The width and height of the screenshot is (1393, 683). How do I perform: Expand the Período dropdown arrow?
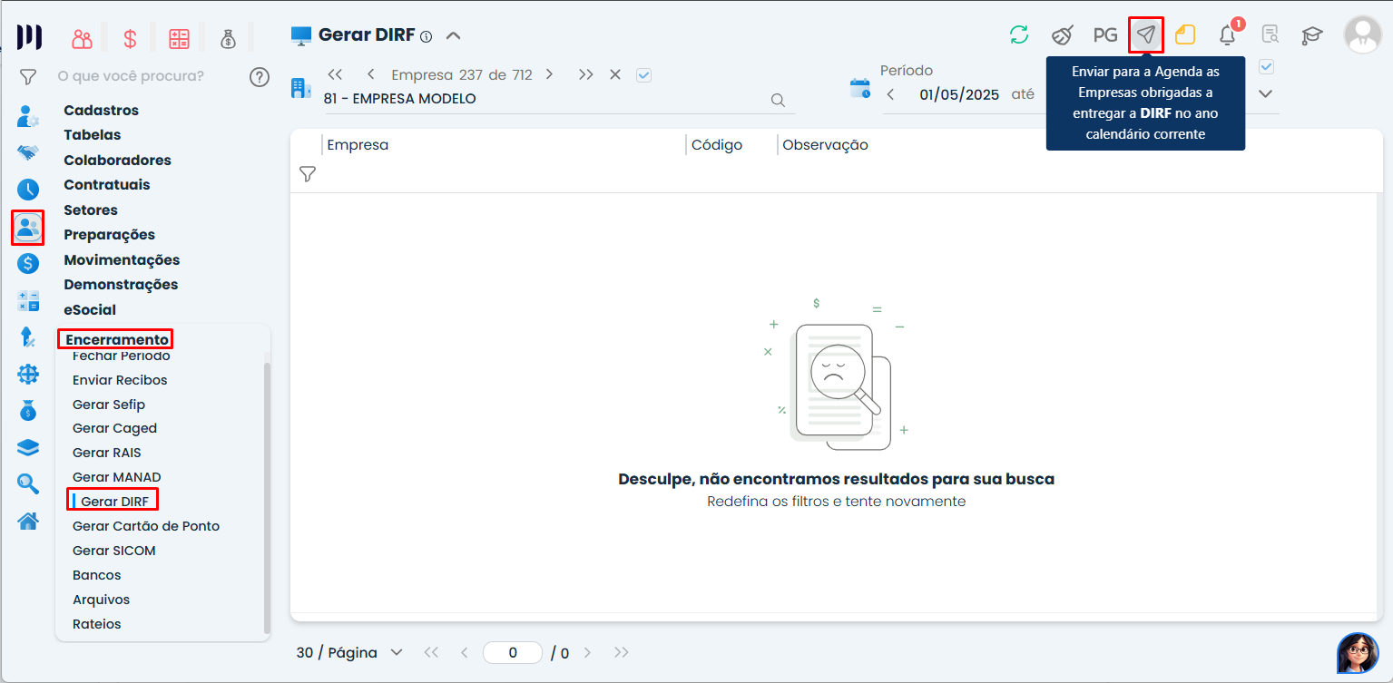(x=1266, y=93)
